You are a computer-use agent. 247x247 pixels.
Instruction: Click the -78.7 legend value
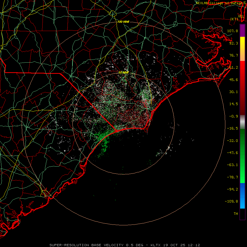coord(232,177)
